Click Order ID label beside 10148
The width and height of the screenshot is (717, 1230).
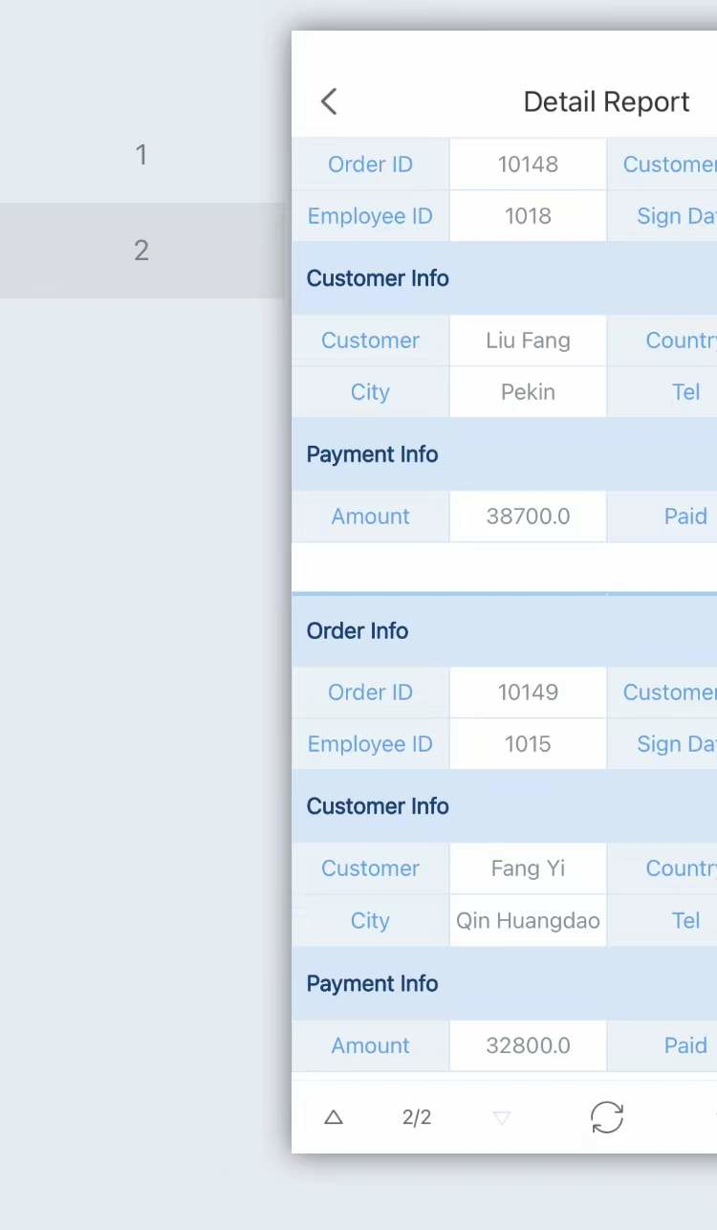370,165
